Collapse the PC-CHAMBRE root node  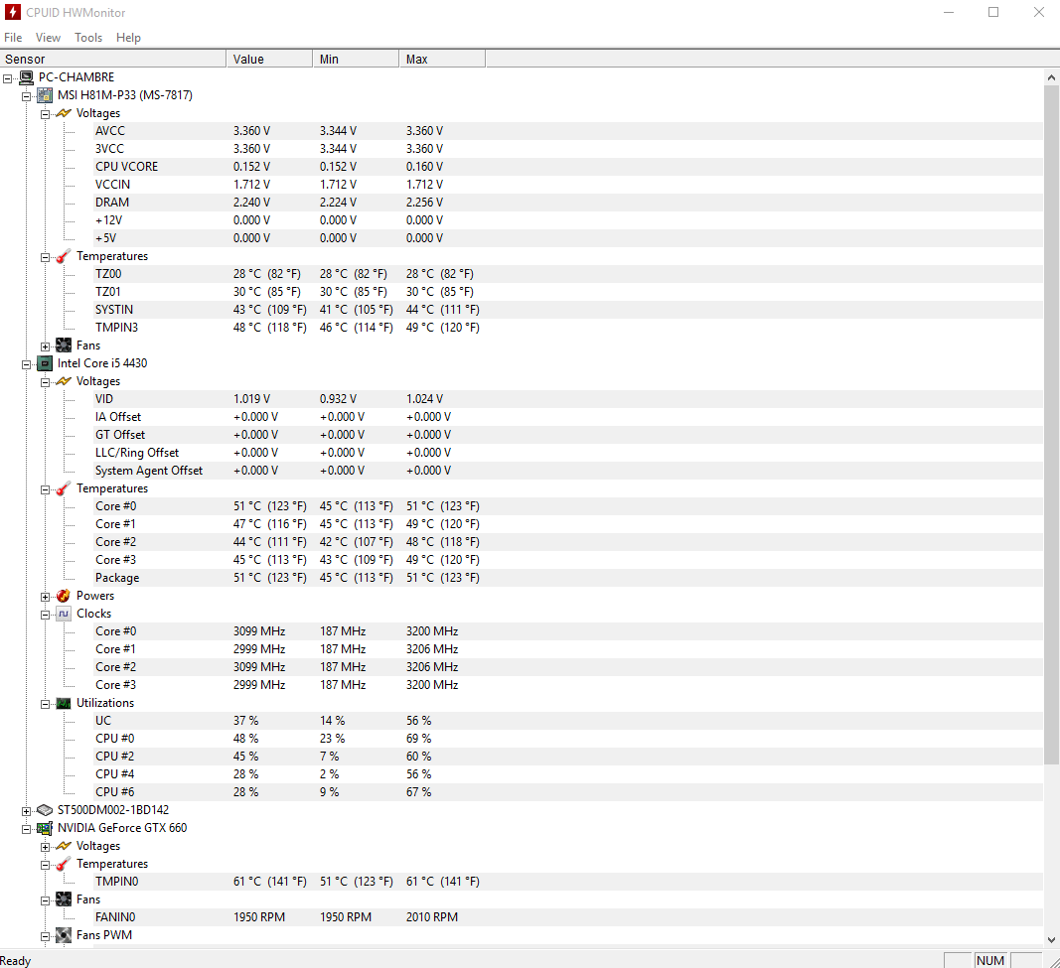[7, 78]
